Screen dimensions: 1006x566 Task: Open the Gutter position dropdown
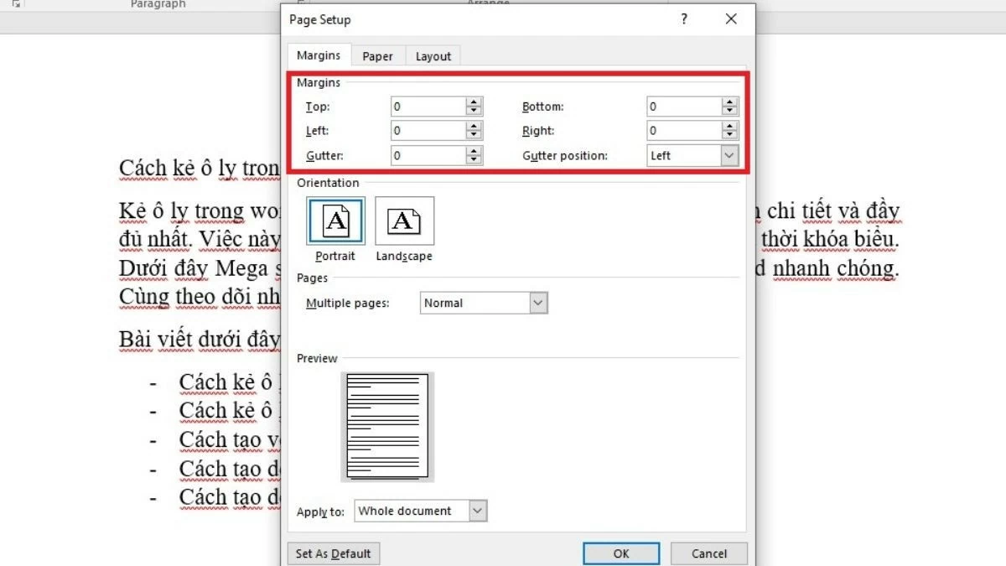click(728, 155)
